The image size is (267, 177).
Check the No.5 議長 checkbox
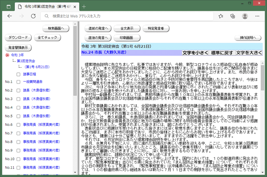18,116
